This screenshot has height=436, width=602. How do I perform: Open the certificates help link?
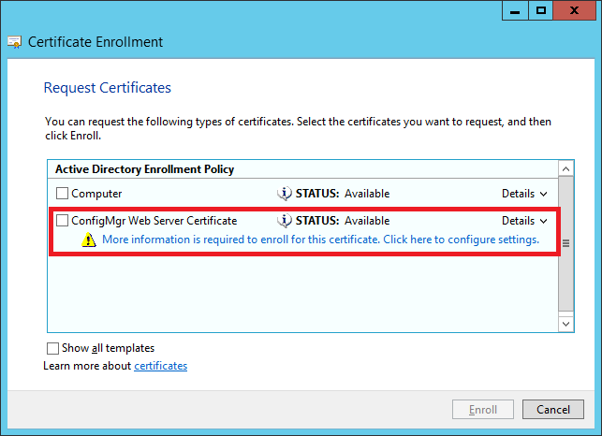(160, 366)
